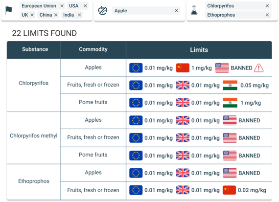This screenshot has height=202, width=279.
Task: Click the India 0.05 mg/kg limit value
Action: [x=255, y=86]
